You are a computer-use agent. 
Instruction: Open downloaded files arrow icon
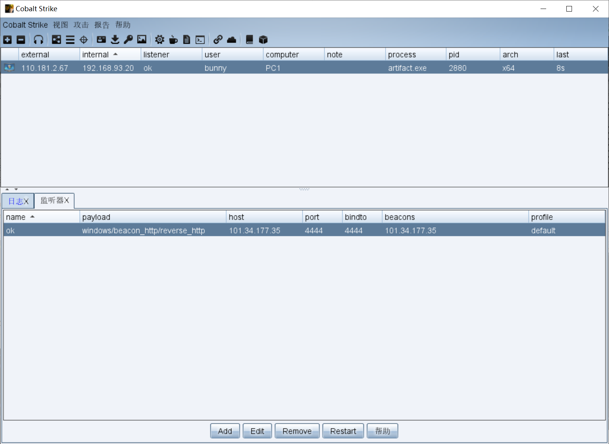115,40
